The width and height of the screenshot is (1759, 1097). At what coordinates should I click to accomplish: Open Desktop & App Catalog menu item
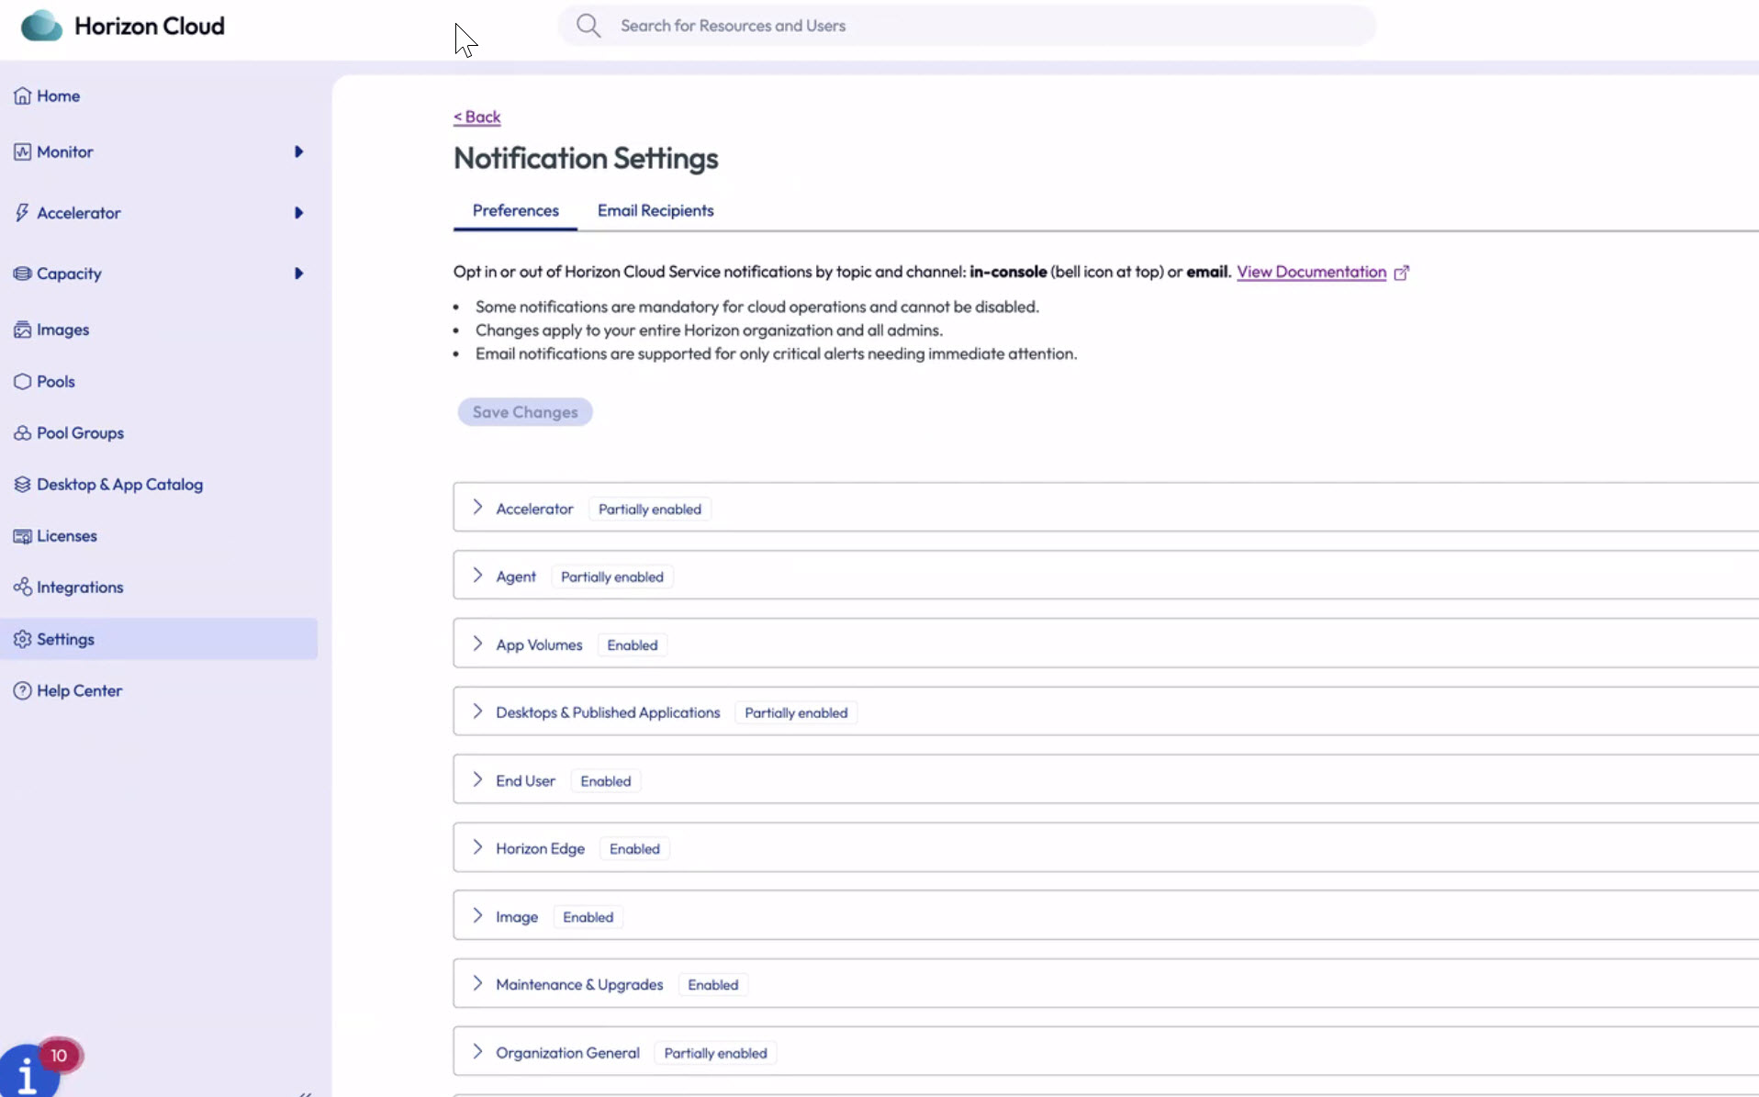pos(119,484)
